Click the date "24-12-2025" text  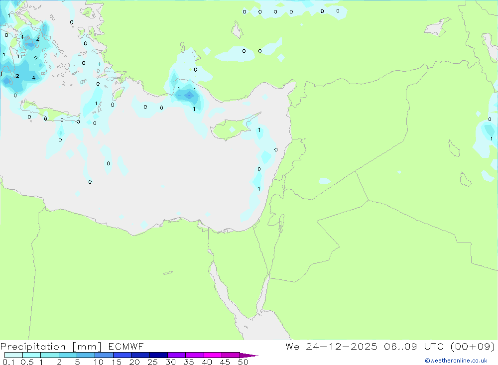coord(342,346)
